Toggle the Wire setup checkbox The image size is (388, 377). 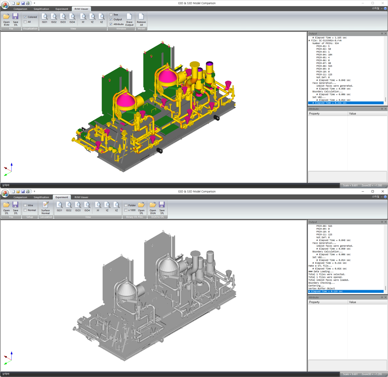coord(26,206)
